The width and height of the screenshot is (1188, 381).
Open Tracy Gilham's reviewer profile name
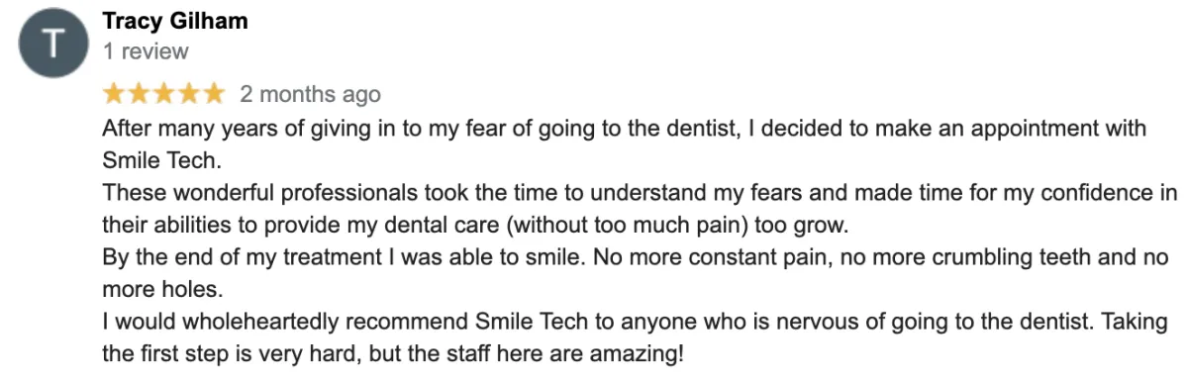175,21
